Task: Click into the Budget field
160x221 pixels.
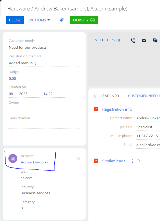Action: [x=44, y=79]
